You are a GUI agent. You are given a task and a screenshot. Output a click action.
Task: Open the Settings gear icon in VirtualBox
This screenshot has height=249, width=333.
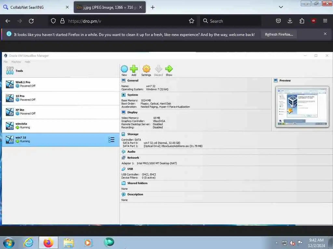click(146, 69)
